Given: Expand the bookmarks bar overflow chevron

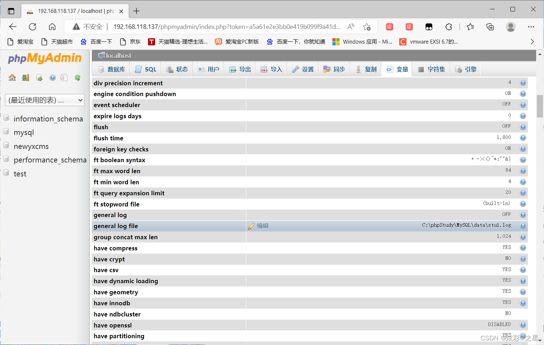Looking at the screenshot, I should [532, 42].
